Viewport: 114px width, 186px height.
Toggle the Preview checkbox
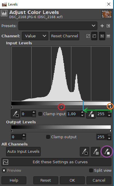4,171
